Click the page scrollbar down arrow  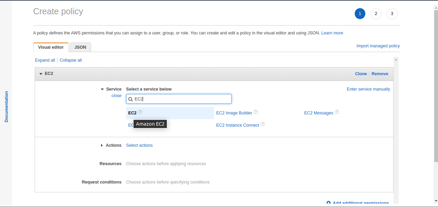click(x=436, y=201)
